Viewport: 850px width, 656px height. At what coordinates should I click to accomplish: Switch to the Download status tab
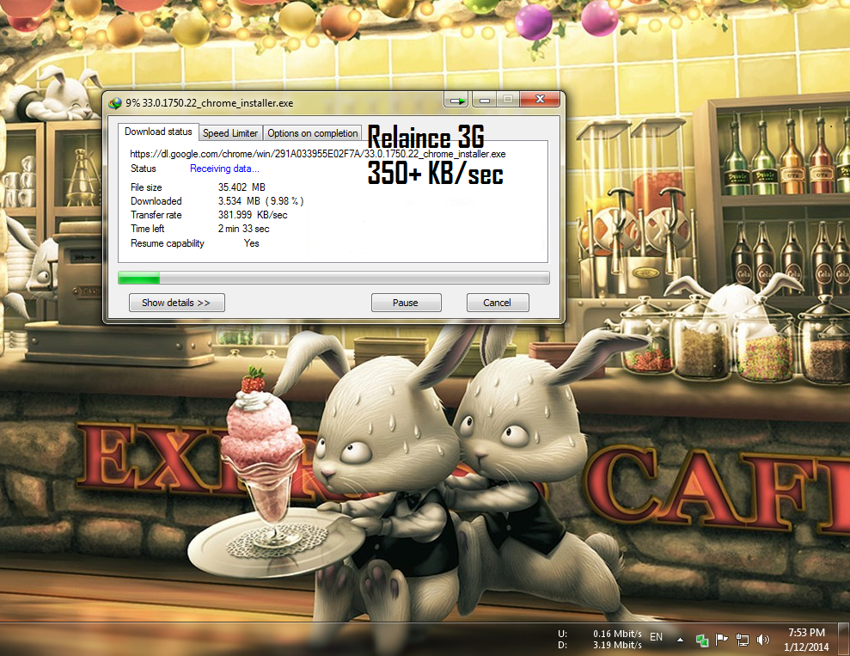pyautogui.click(x=158, y=132)
